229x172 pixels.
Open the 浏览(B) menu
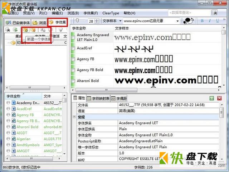click(73, 13)
